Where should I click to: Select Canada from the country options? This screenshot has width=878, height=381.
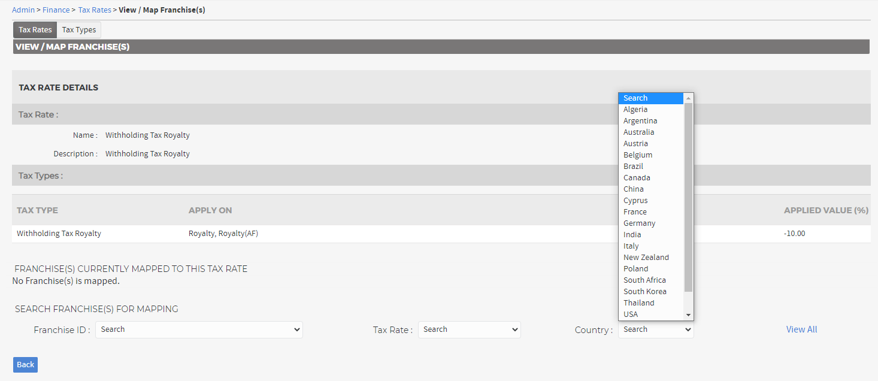click(x=637, y=178)
